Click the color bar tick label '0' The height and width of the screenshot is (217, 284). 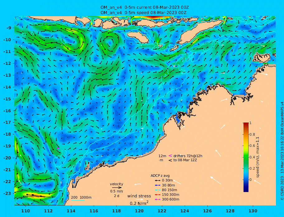[250, 180]
